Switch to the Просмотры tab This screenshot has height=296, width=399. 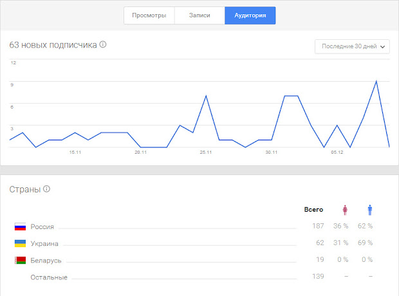[x=149, y=15]
